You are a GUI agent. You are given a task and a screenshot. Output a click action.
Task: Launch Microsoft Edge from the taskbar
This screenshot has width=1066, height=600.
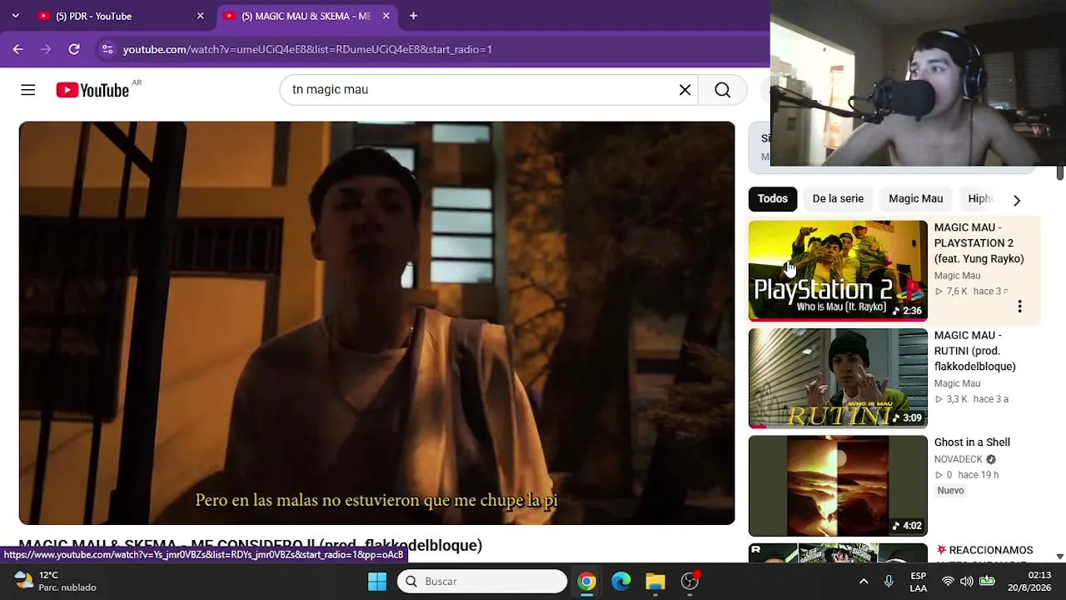pos(621,581)
